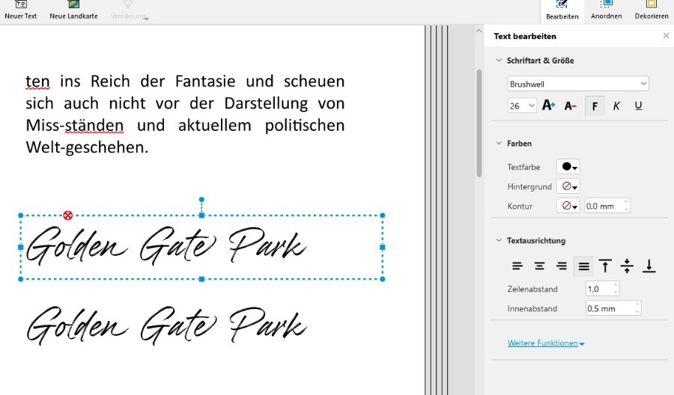
Task: Add a Neue Landkarte map
Action: (x=73, y=10)
